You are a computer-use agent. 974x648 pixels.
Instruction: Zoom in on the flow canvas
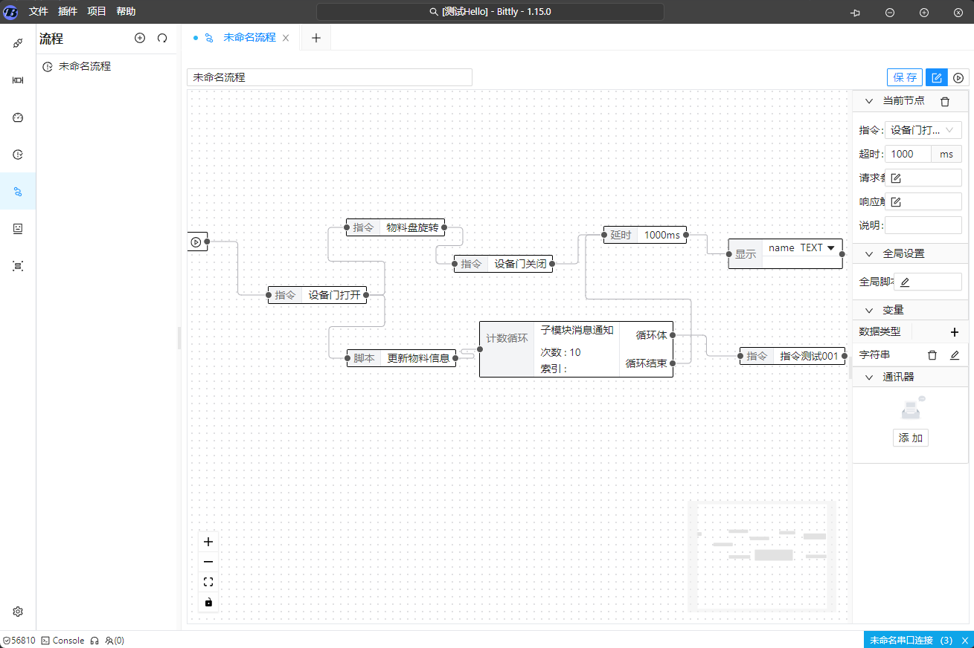tap(208, 542)
